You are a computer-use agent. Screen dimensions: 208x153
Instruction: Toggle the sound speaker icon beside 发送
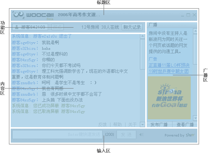tap(141, 135)
